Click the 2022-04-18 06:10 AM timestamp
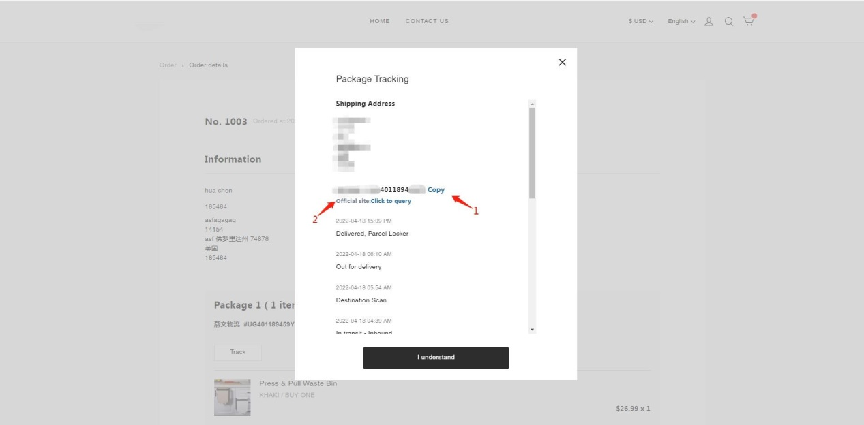This screenshot has width=864, height=425. click(364, 254)
